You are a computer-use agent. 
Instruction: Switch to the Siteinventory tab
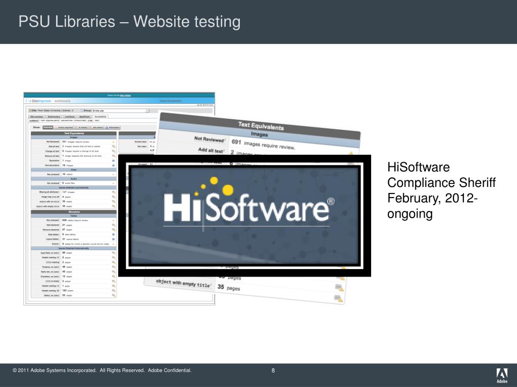pos(54,116)
